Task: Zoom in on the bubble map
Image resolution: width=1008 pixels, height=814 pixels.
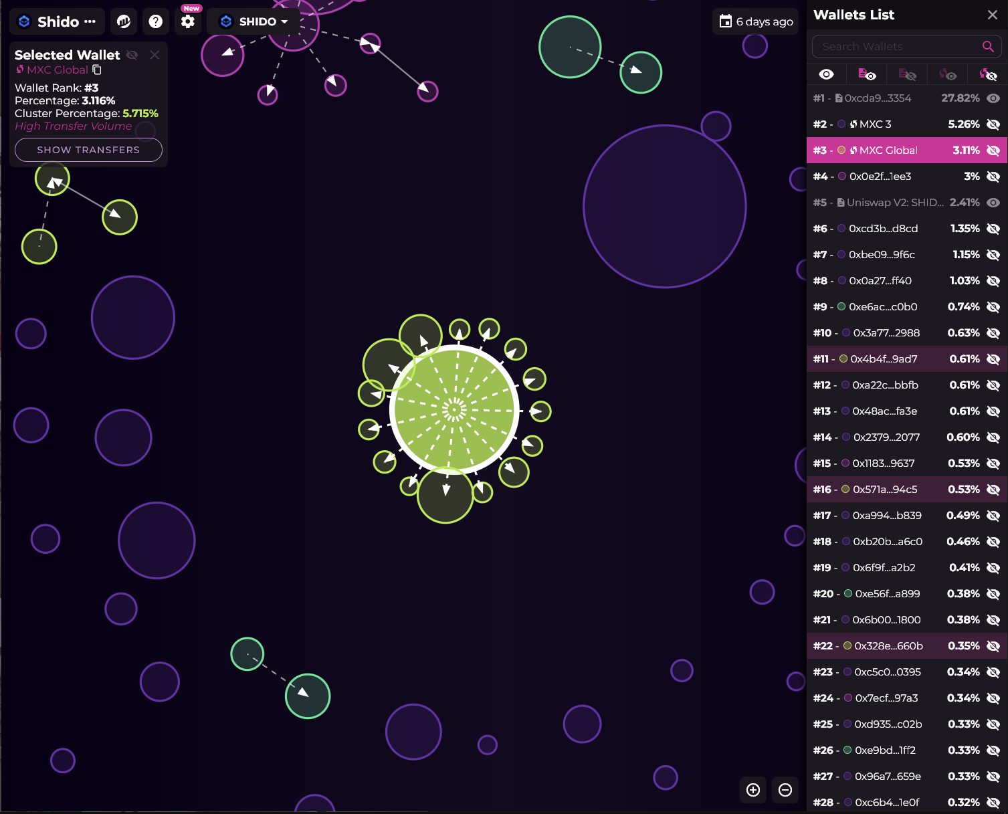Action: [x=753, y=790]
